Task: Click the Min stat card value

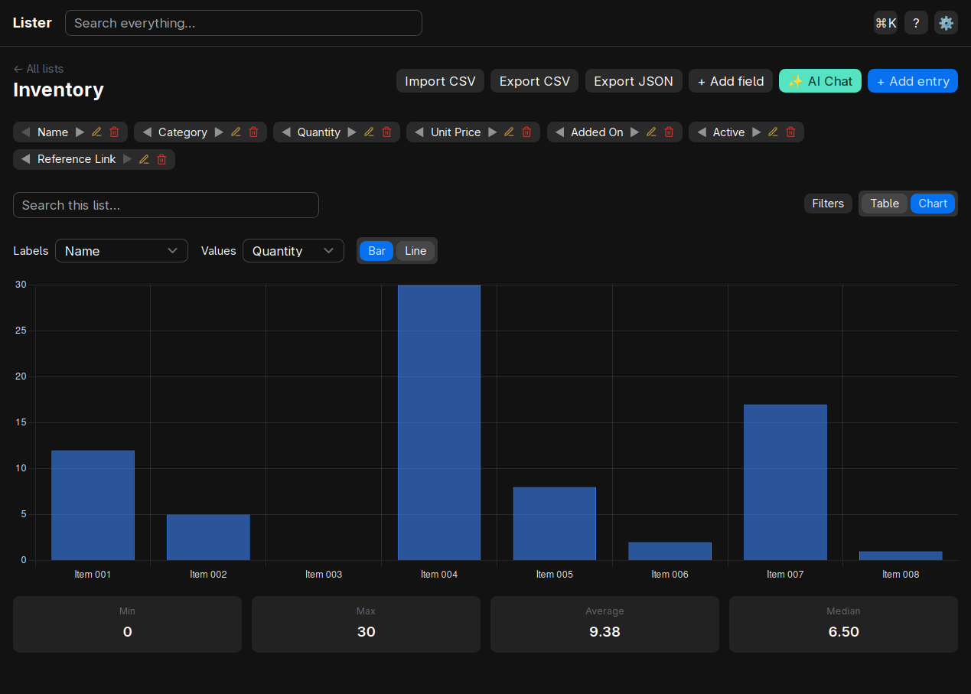Action: pos(127,632)
